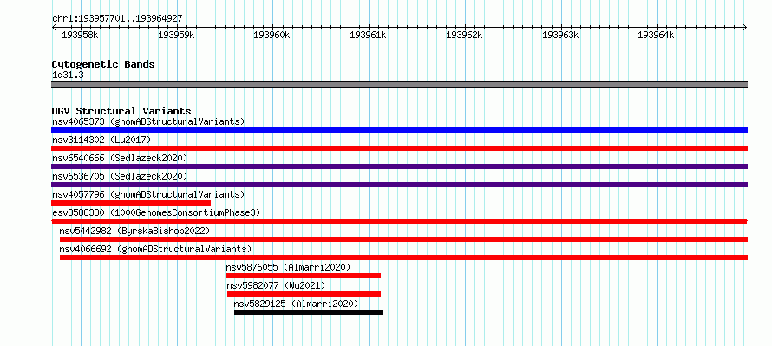Click the 193962k ruler tick label
This screenshot has width=772, height=346.
coord(464,35)
